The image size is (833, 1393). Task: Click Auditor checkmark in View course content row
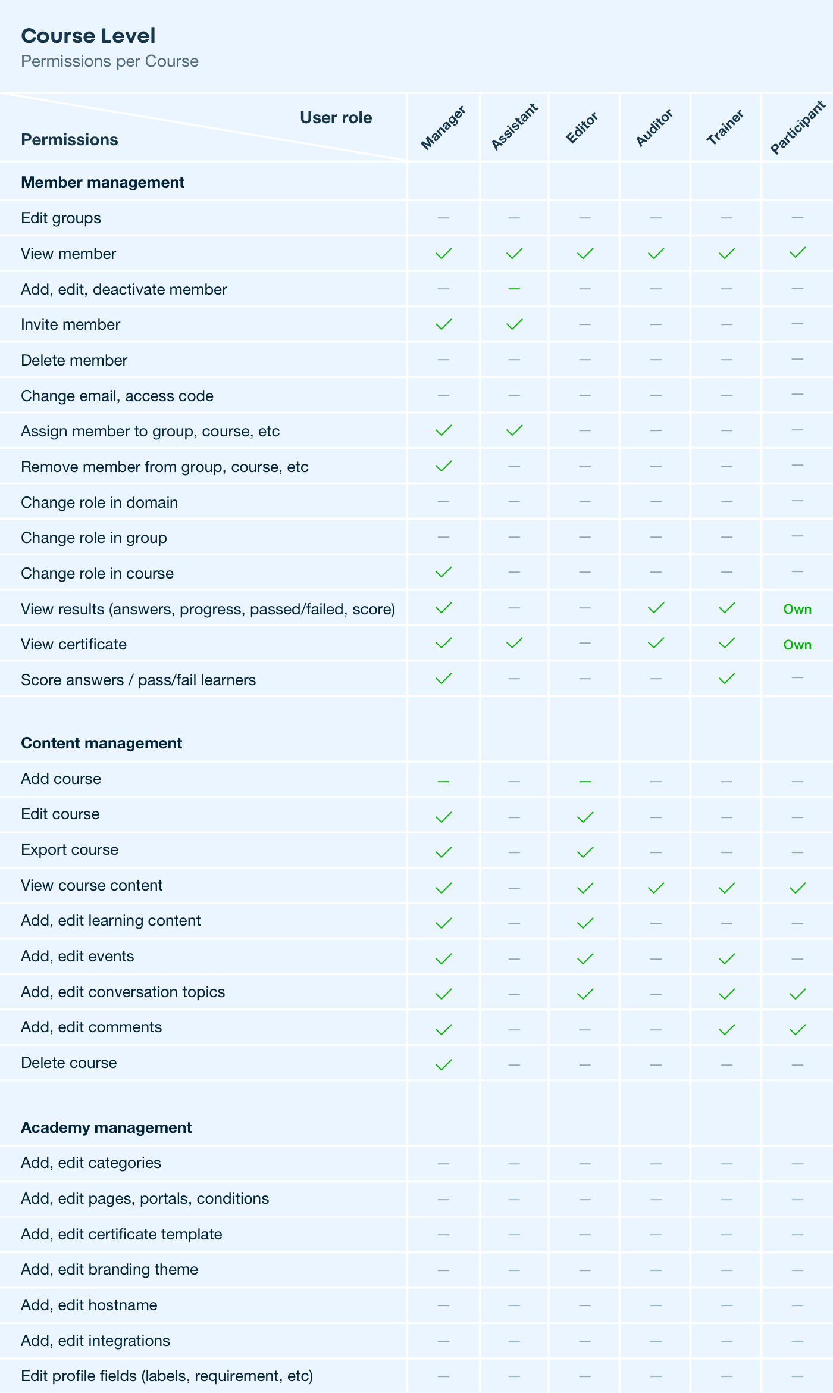tap(656, 888)
